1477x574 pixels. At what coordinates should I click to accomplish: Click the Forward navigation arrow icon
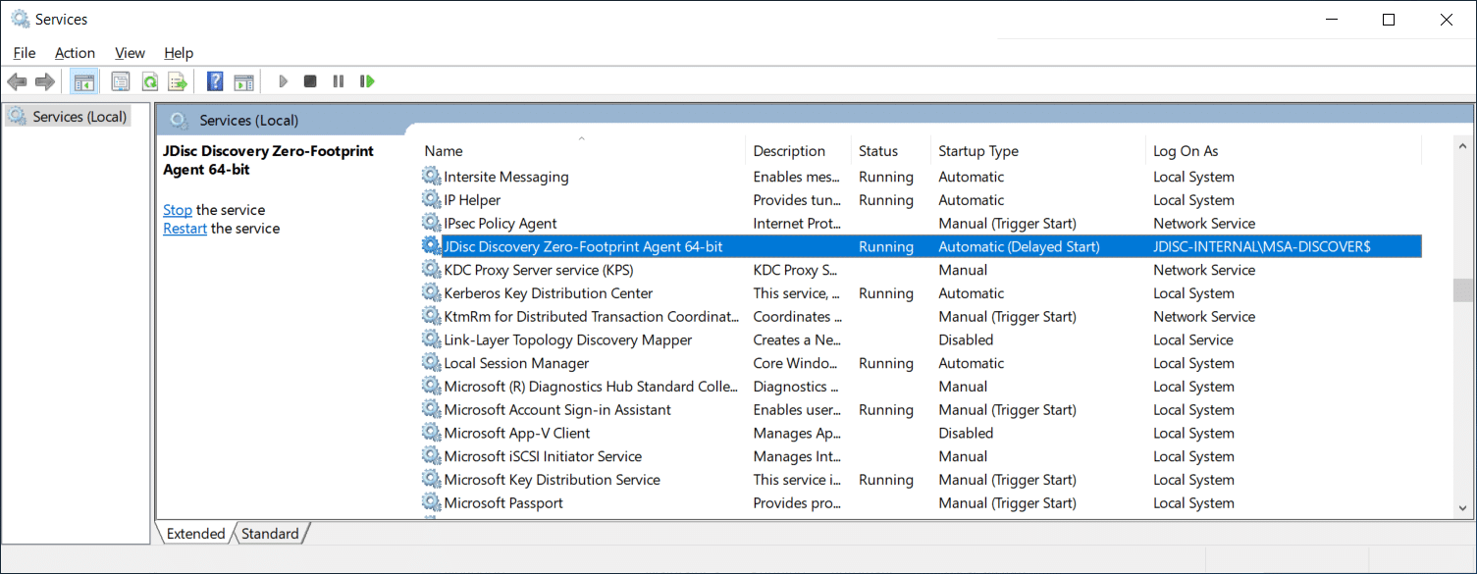click(44, 80)
